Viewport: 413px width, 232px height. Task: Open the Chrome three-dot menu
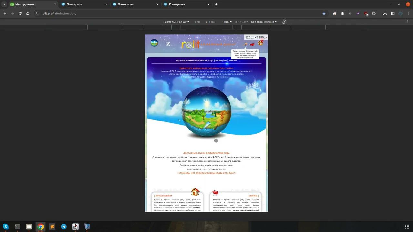[x=408, y=14]
